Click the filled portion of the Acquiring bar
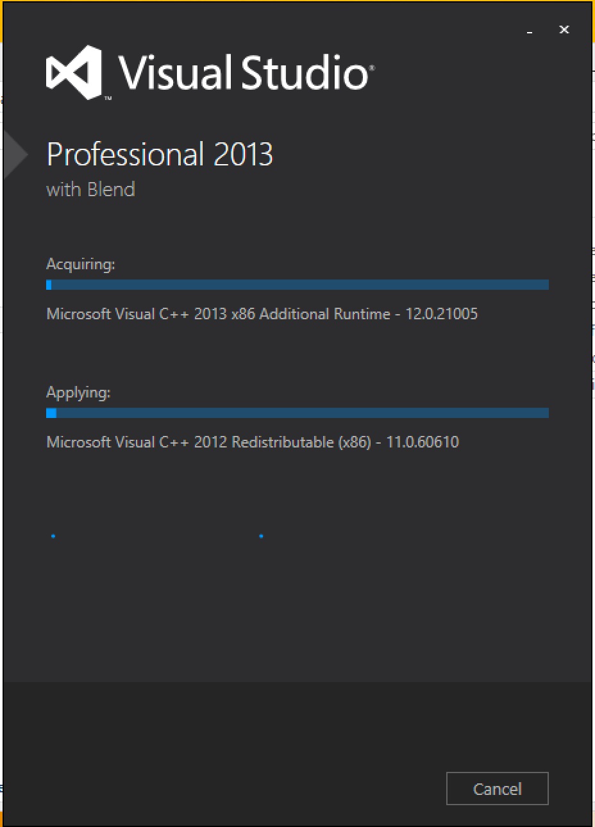The height and width of the screenshot is (827, 595). pyautogui.click(x=49, y=285)
